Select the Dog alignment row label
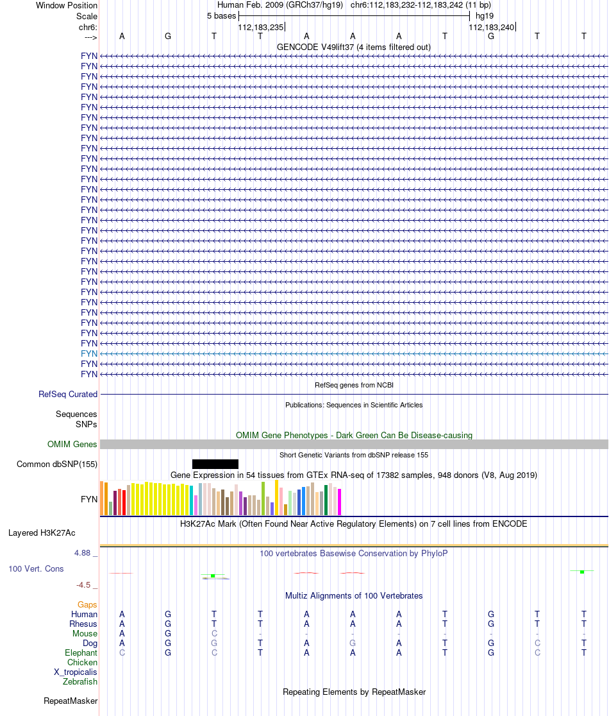 pos(90,643)
